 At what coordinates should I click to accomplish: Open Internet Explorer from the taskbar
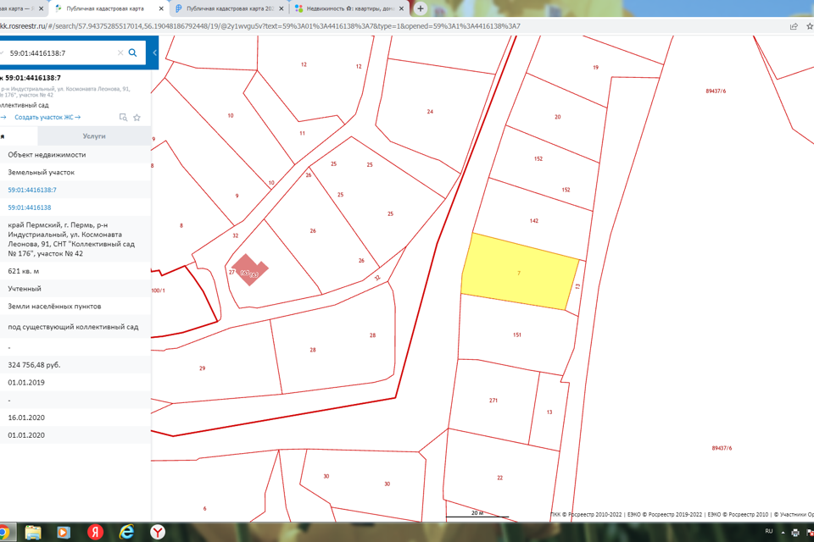[x=126, y=532]
